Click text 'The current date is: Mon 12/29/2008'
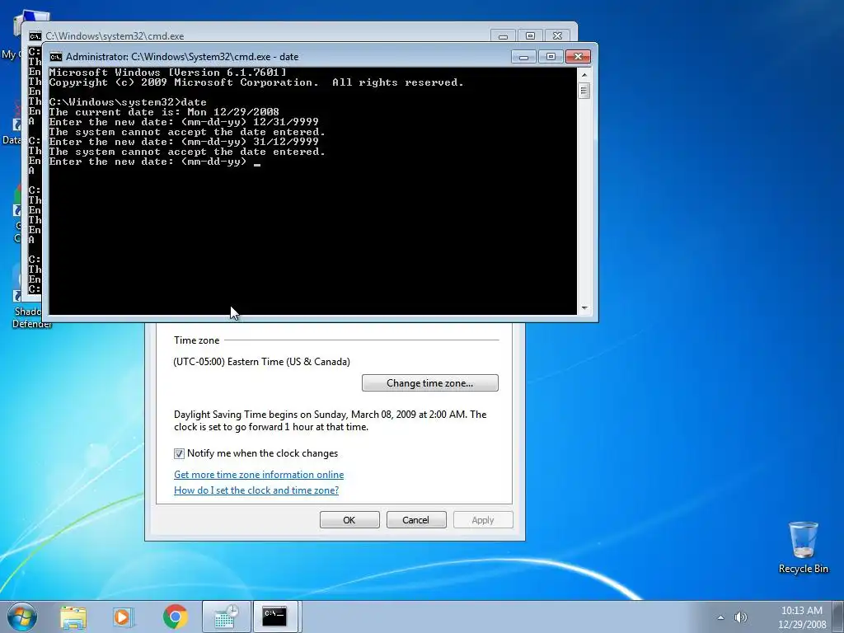 point(164,112)
